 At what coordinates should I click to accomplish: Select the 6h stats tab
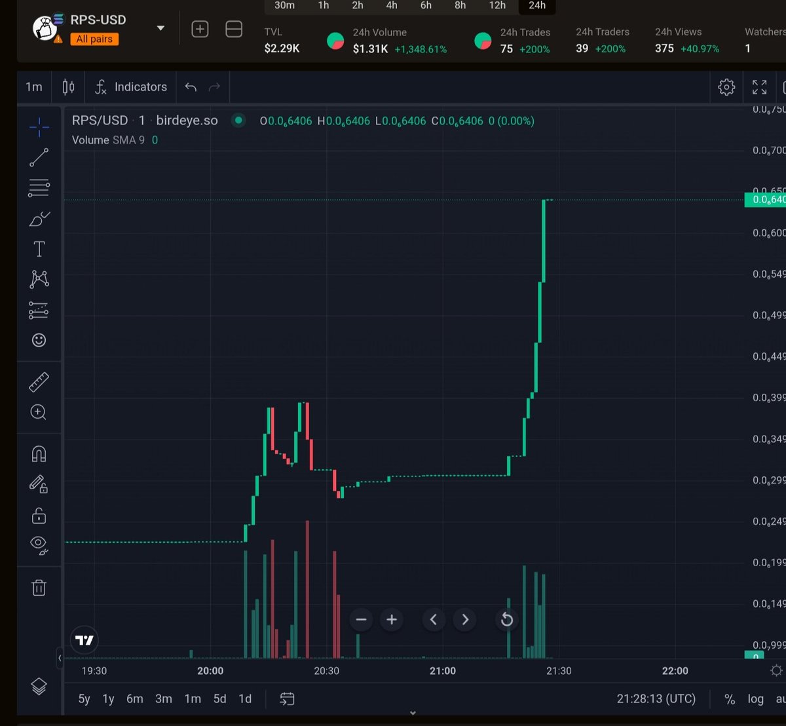[x=426, y=5]
